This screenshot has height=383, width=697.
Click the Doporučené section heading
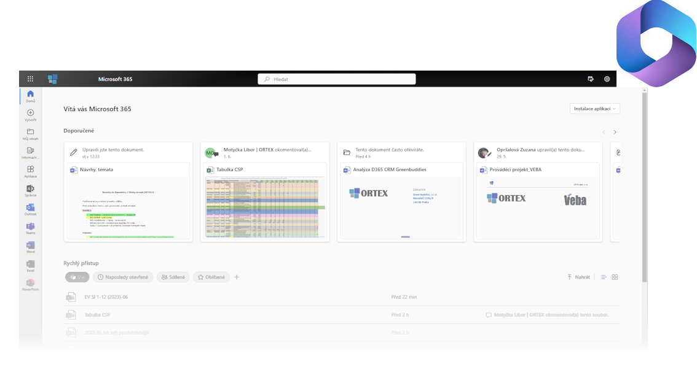click(79, 131)
